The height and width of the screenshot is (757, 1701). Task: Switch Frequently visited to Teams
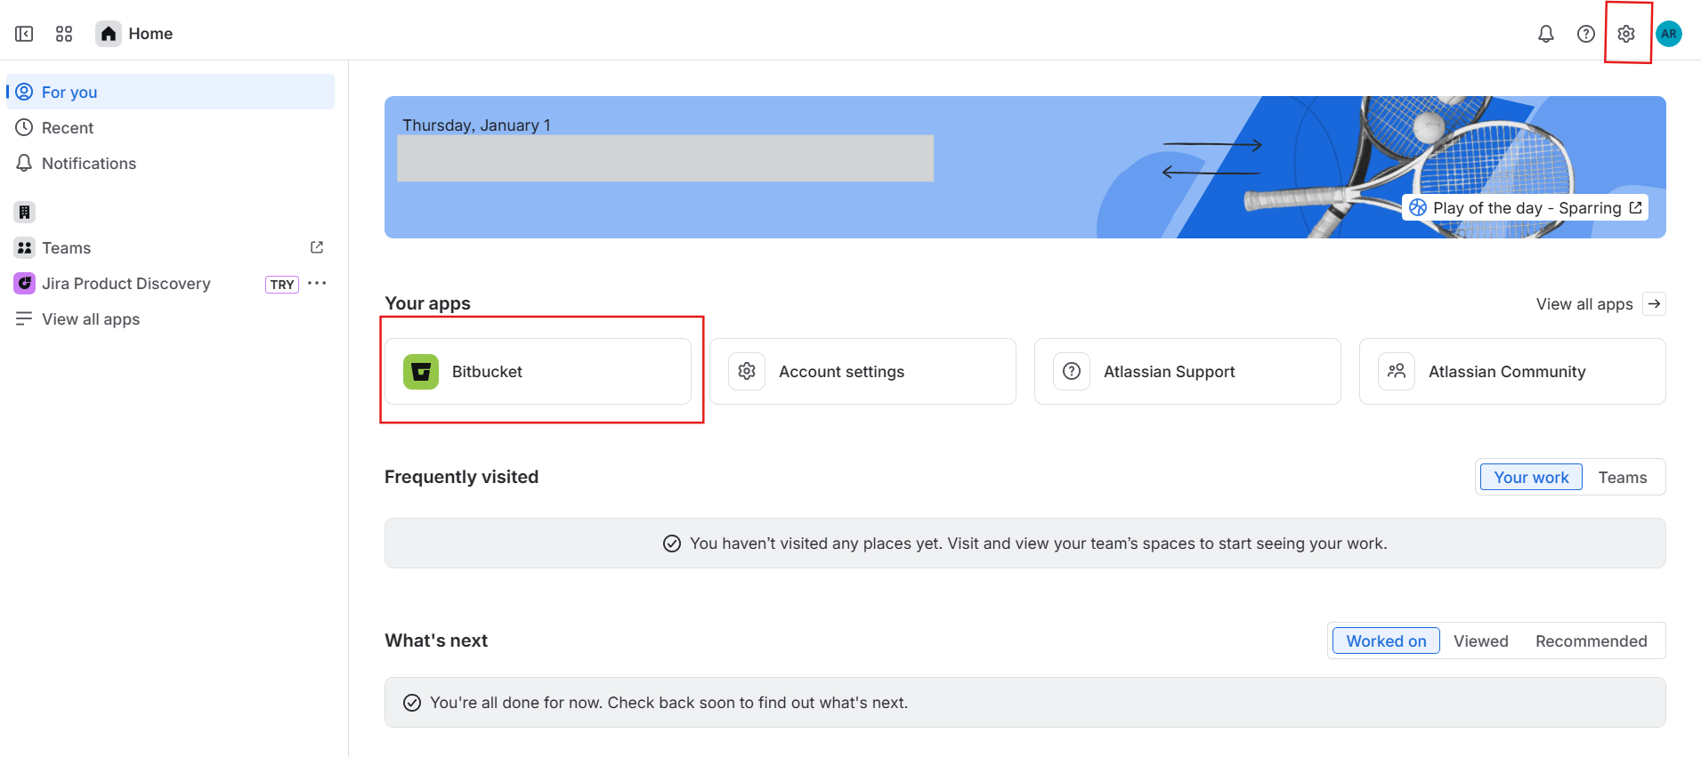click(x=1622, y=478)
